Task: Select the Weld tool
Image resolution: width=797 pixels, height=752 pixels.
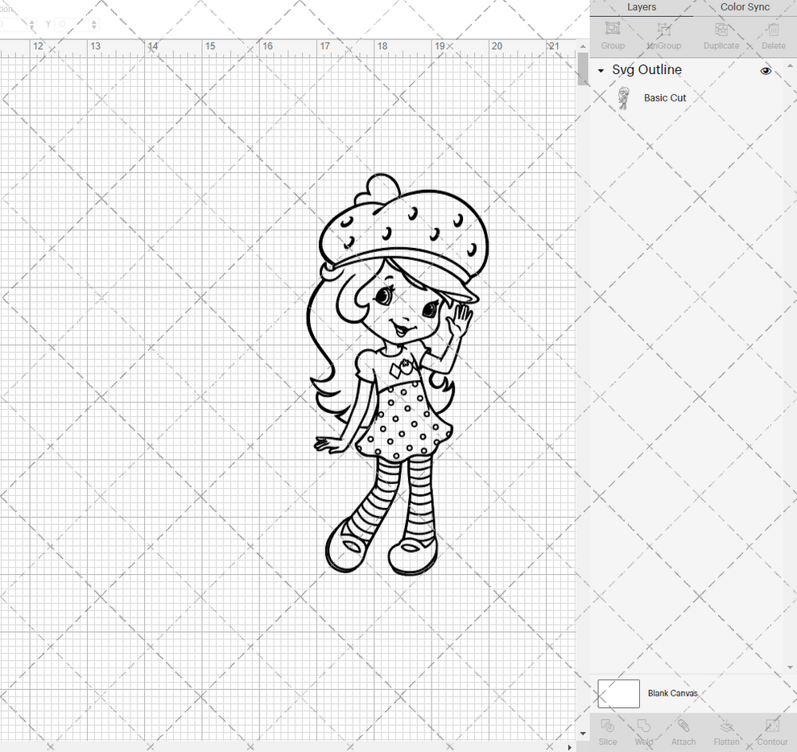Action: click(x=643, y=730)
